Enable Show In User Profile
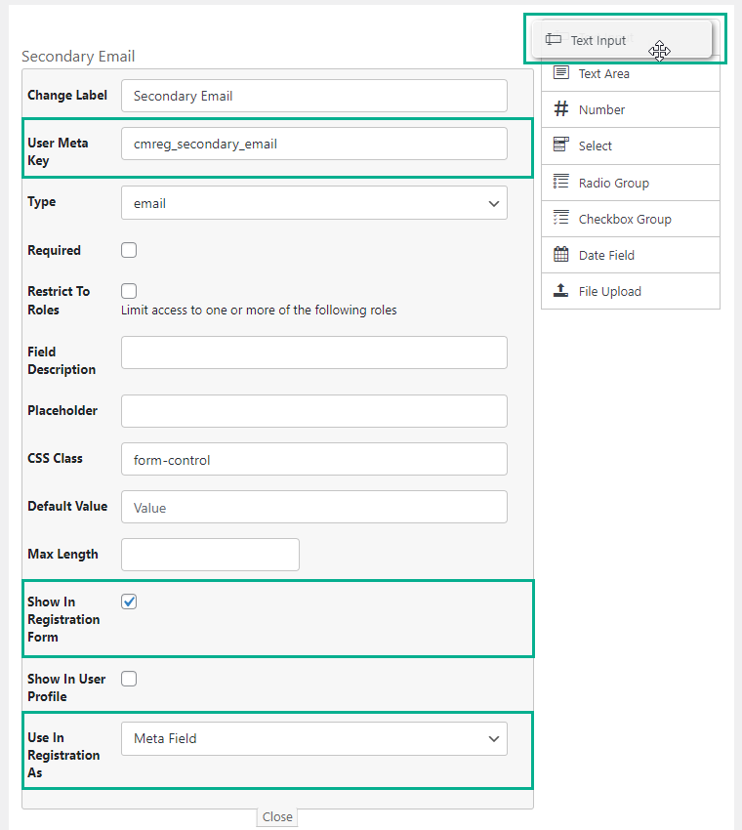This screenshot has width=742, height=830. [x=129, y=679]
